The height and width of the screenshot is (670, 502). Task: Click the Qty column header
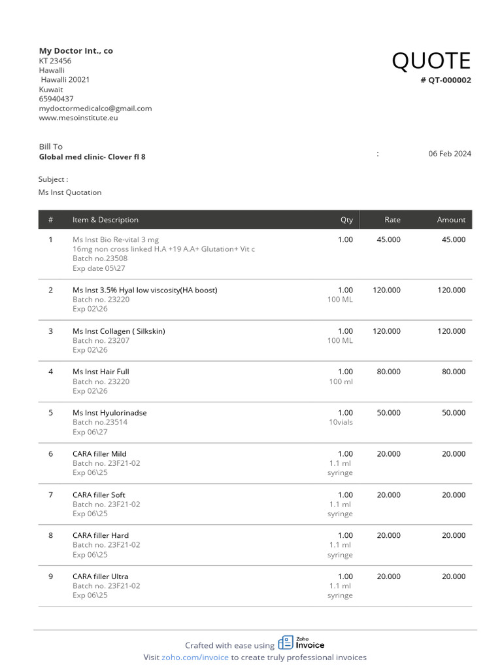(x=346, y=220)
